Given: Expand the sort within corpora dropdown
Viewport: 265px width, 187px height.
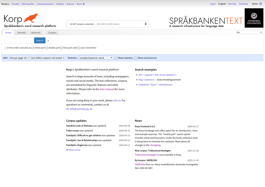Looking at the screenshot, I should tap(48, 58).
